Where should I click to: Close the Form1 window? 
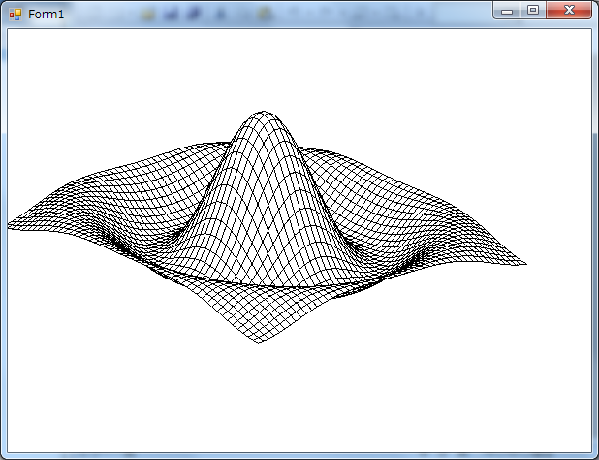click(x=569, y=11)
